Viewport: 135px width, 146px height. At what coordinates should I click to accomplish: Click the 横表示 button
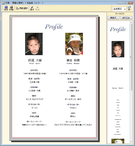(x=113, y=18)
